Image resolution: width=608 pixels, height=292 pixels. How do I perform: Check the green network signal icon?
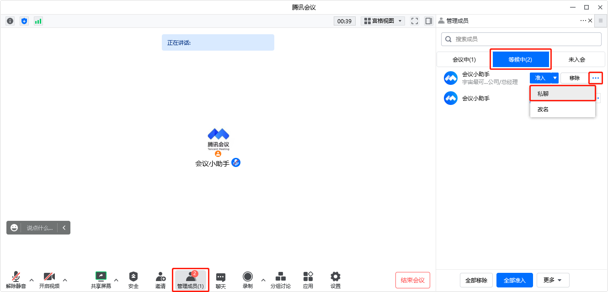[38, 21]
